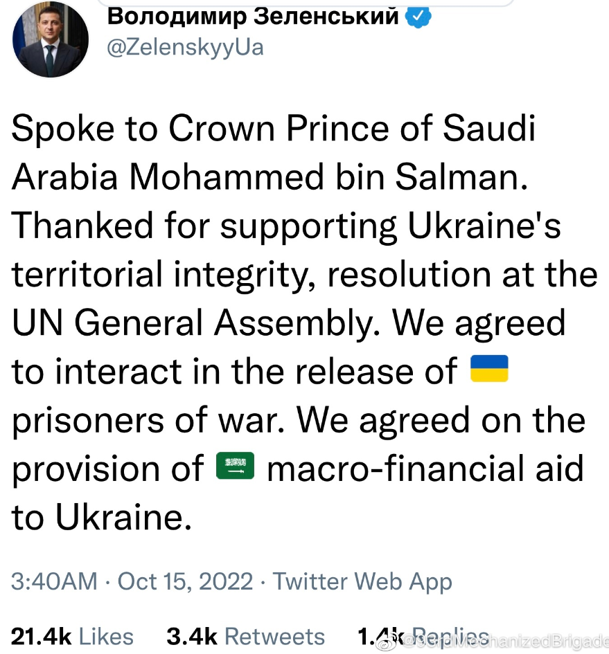
Task: Open the Twitter Web App source link
Action: (x=362, y=581)
